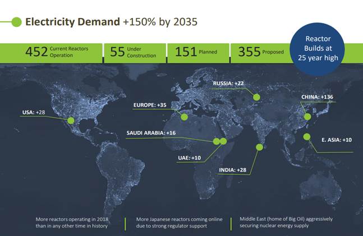
Task: Click the CHINA: +136 text label
Action: [316, 97]
